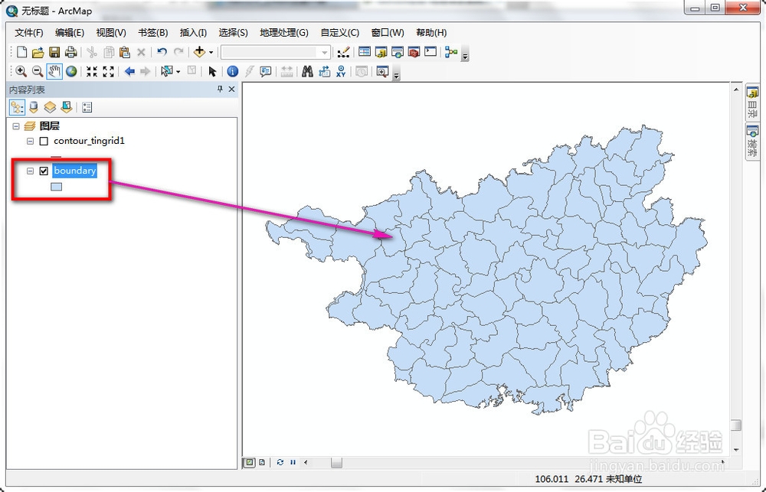Click the Save icon on the toolbar
Image resolution: width=766 pixels, height=492 pixels.
[54, 51]
